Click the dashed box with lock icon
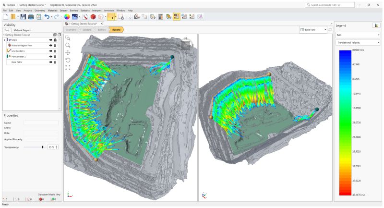384x208 pixels. (121, 17)
